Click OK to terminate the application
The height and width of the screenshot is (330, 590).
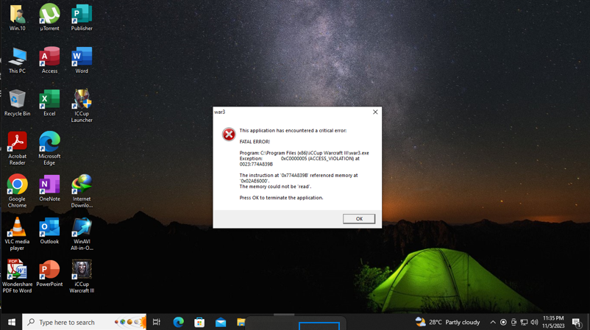[358, 219]
